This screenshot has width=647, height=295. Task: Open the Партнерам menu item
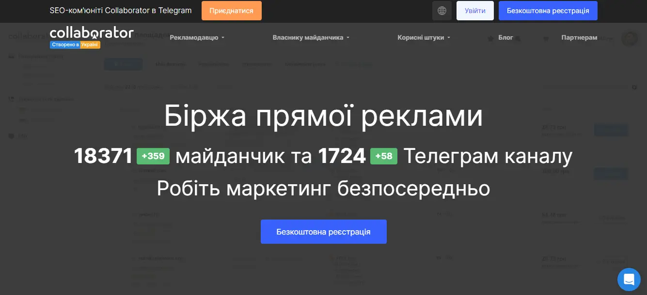[x=579, y=38]
